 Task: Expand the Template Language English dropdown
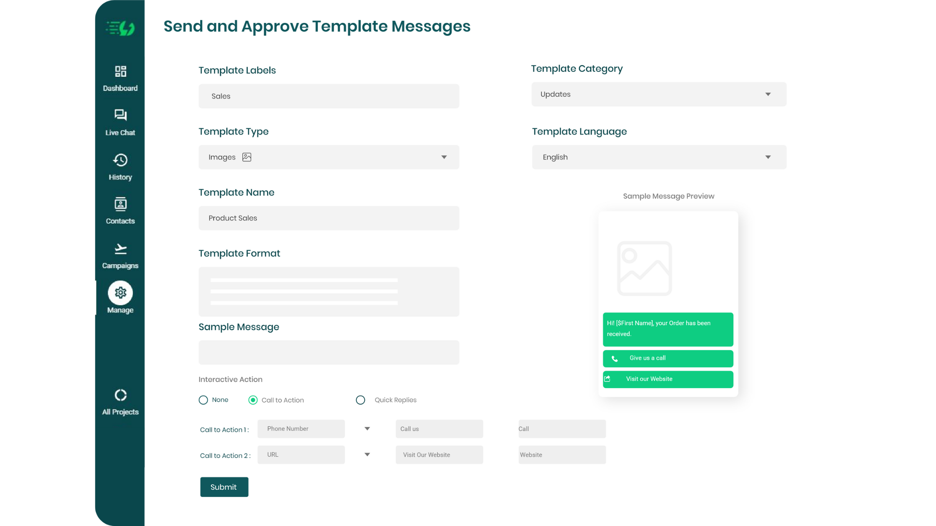click(659, 157)
